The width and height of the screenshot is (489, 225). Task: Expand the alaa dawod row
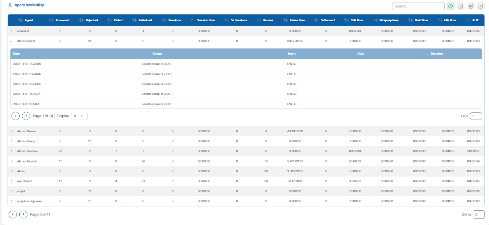click(x=11, y=181)
